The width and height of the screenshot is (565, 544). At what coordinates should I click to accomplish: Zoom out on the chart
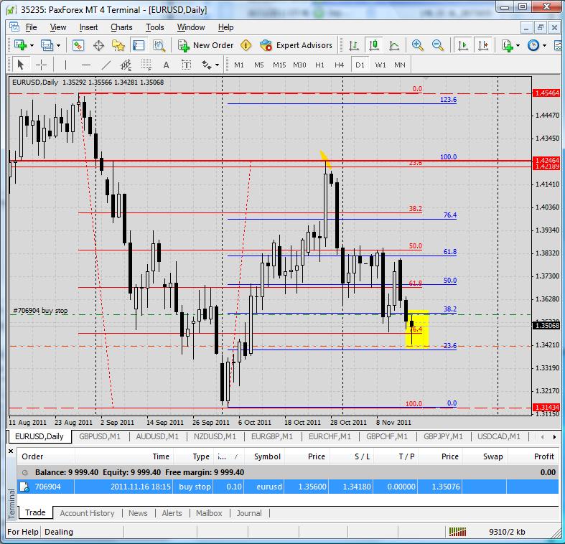click(x=437, y=45)
